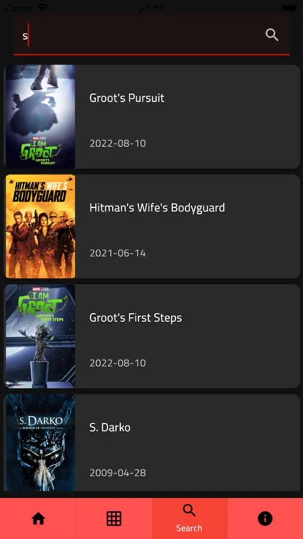
Task: Tap the 2021-06-14 release date
Action: pos(118,253)
